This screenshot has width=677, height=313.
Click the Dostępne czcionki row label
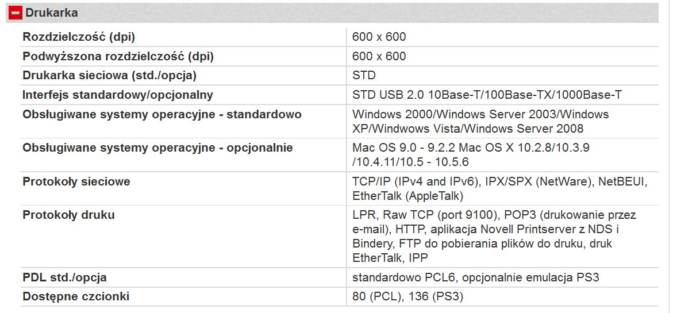click(76, 297)
